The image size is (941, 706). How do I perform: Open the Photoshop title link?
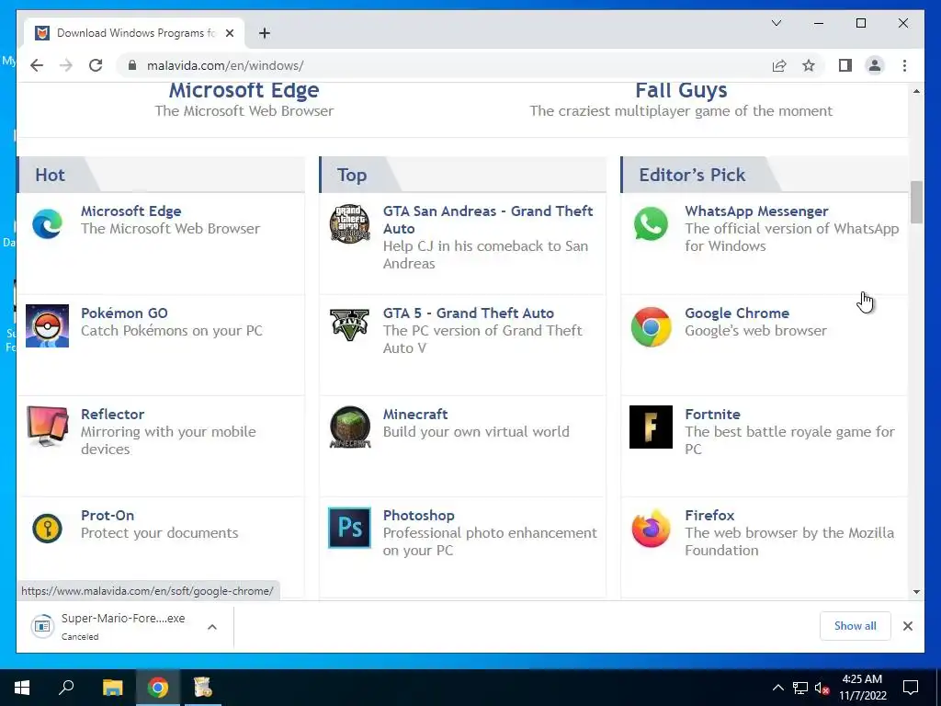tap(418, 515)
